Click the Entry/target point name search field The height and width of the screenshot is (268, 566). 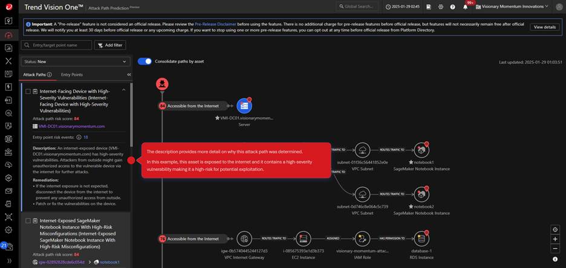tap(56, 45)
